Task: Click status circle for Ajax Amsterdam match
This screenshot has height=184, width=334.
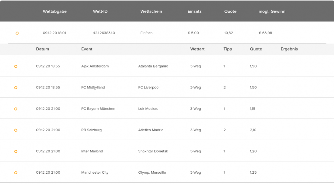Action: tap(16, 66)
